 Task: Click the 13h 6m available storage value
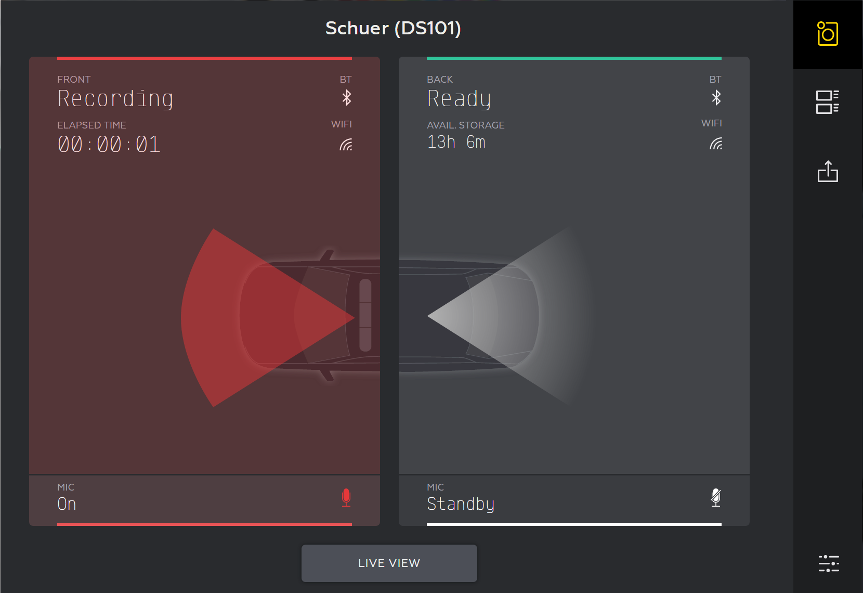point(456,141)
